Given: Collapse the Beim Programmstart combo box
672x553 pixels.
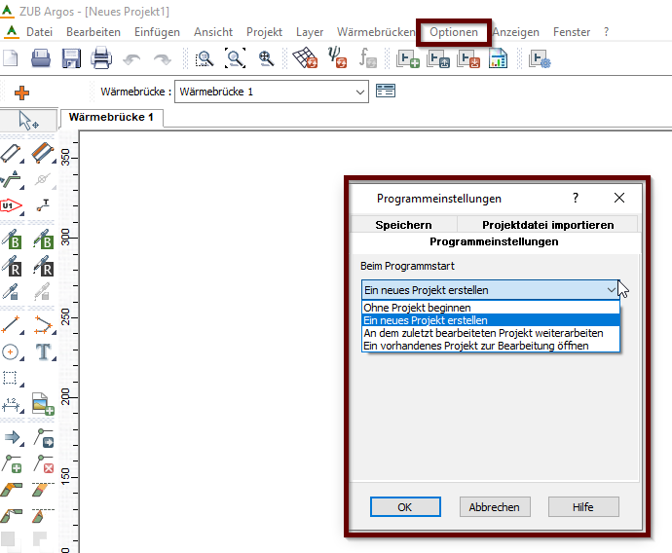Looking at the screenshot, I should 611,290.
